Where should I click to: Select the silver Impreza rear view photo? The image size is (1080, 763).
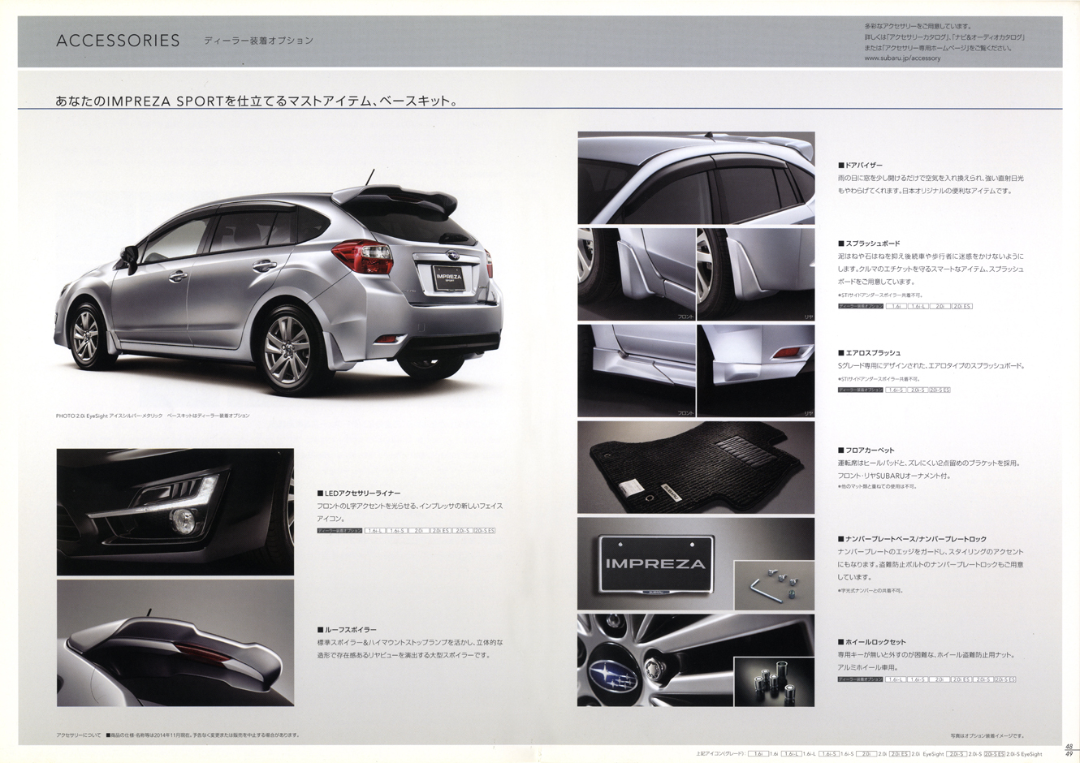(279, 282)
